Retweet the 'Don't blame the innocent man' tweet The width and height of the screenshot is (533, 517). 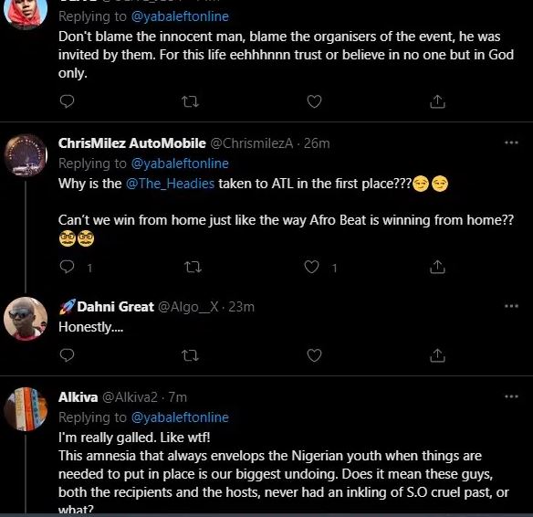tap(190, 101)
